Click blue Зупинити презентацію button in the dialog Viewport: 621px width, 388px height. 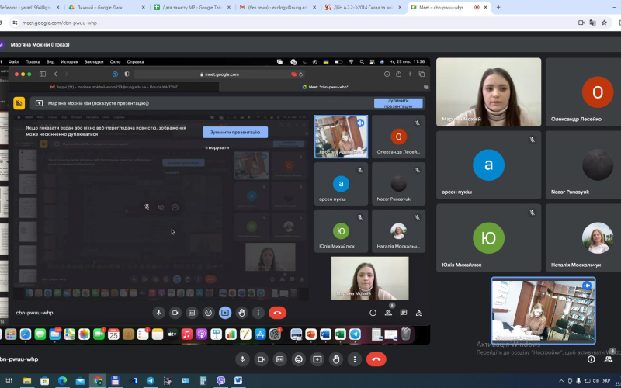(235, 132)
